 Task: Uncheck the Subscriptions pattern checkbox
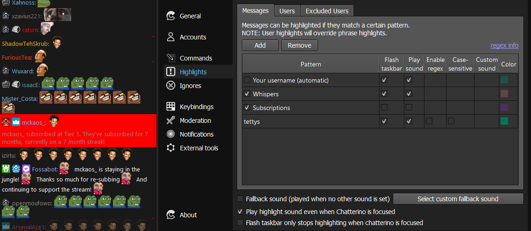tap(247, 108)
